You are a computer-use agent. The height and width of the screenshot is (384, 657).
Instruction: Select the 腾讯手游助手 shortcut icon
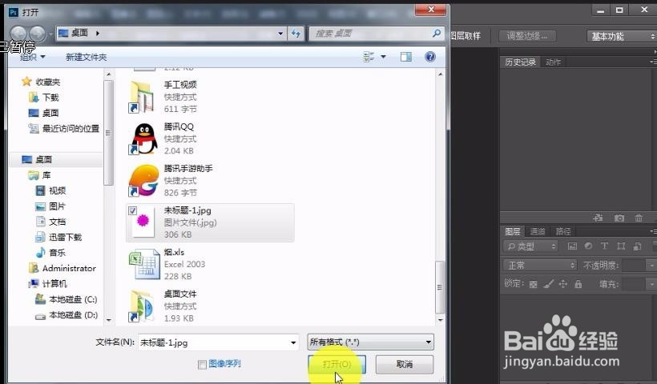pos(143,181)
